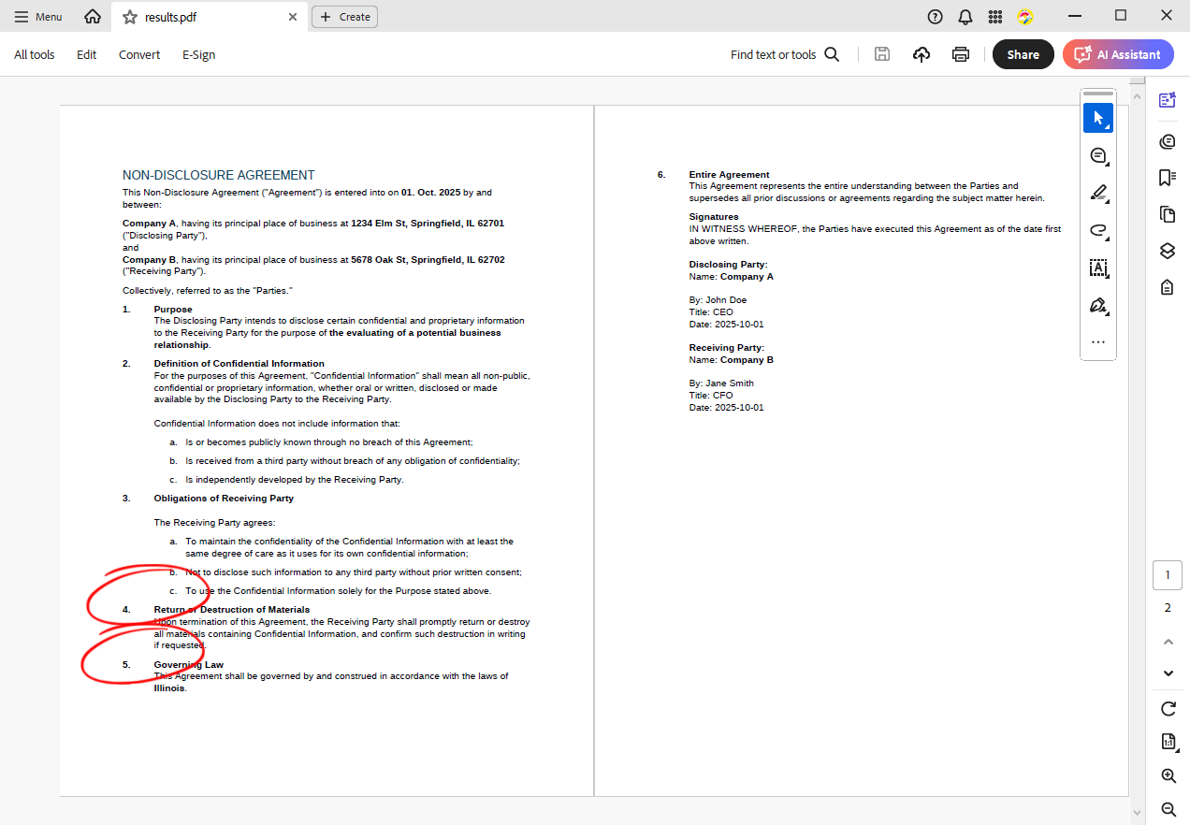This screenshot has width=1190, height=825.
Task: Jump to page 1 indicator
Action: [1168, 575]
